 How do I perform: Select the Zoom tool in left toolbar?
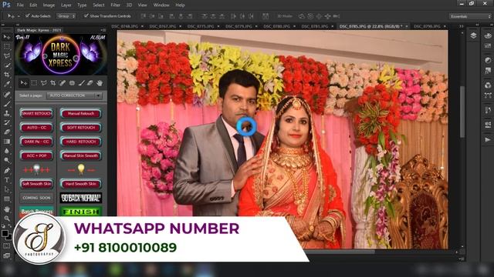(x=7, y=219)
